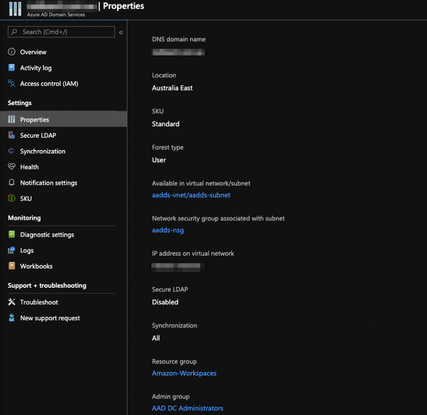Open the AAD DC Administrators group link
427x415 pixels.
(188, 408)
